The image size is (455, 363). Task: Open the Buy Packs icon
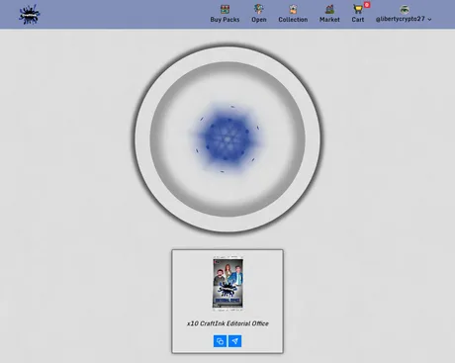pos(225,9)
